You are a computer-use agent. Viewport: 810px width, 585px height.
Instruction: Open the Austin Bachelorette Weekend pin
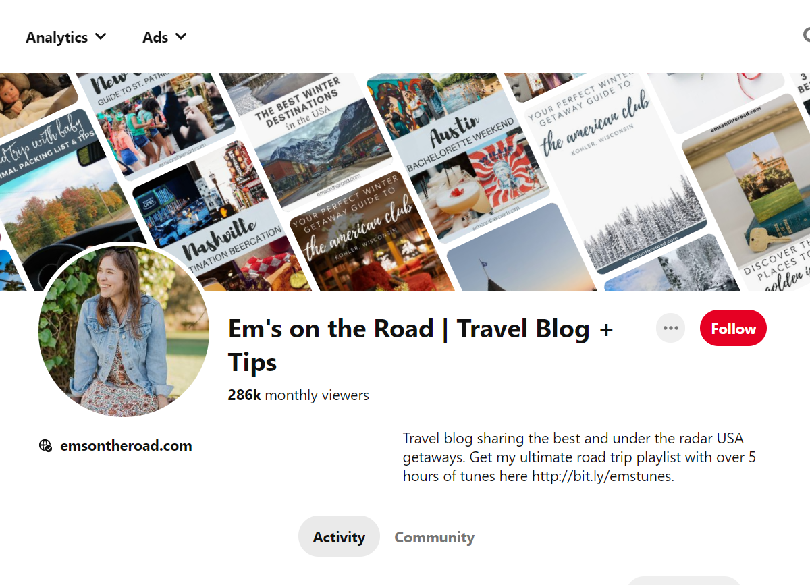click(459, 155)
